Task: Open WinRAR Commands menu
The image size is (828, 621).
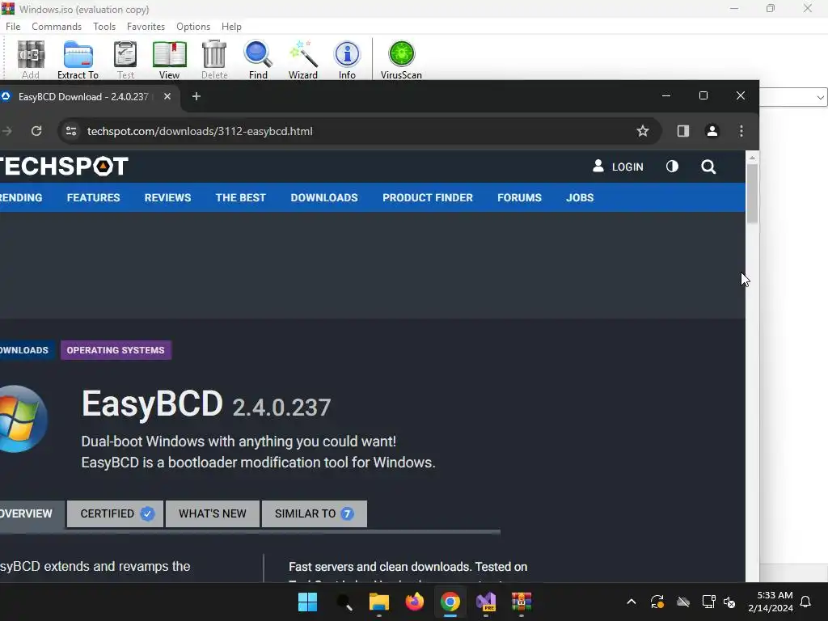Action: click(x=57, y=27)
